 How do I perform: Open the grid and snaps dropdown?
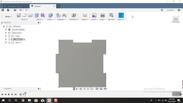click(102, 89)
